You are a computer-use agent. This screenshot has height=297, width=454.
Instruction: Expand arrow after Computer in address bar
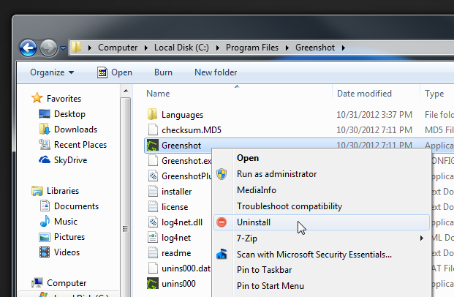pos(146,48)
